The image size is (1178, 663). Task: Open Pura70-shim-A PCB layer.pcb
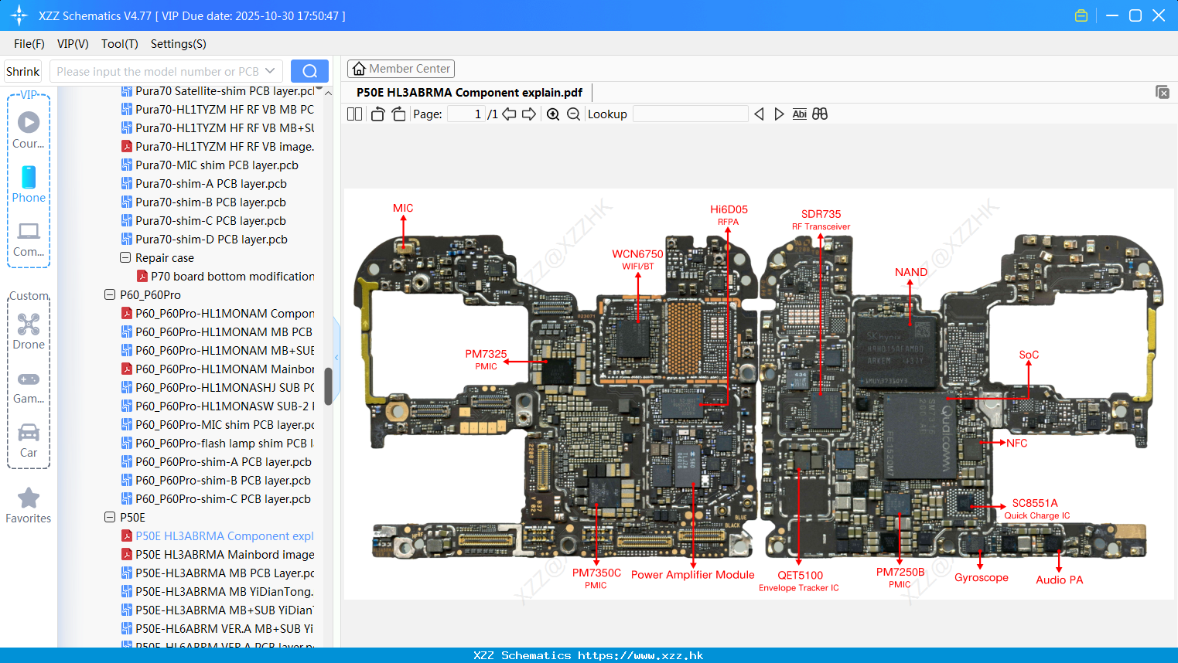click(x=204, y=183)
